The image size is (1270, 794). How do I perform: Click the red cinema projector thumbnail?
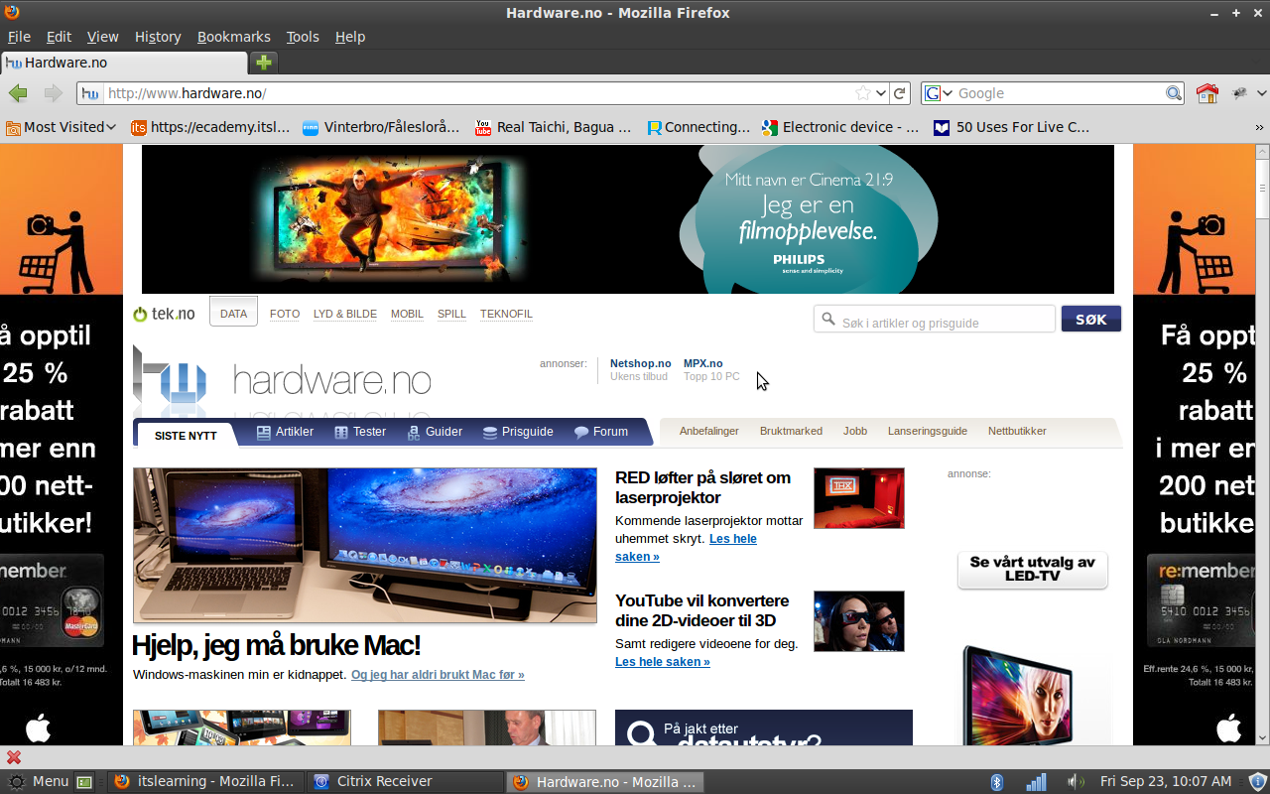click(859, 498)
